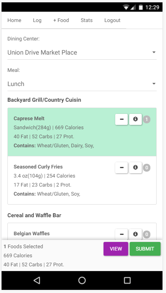Go to the Home tab
Screen dimensions: 166x293
[x=14, y=20]
